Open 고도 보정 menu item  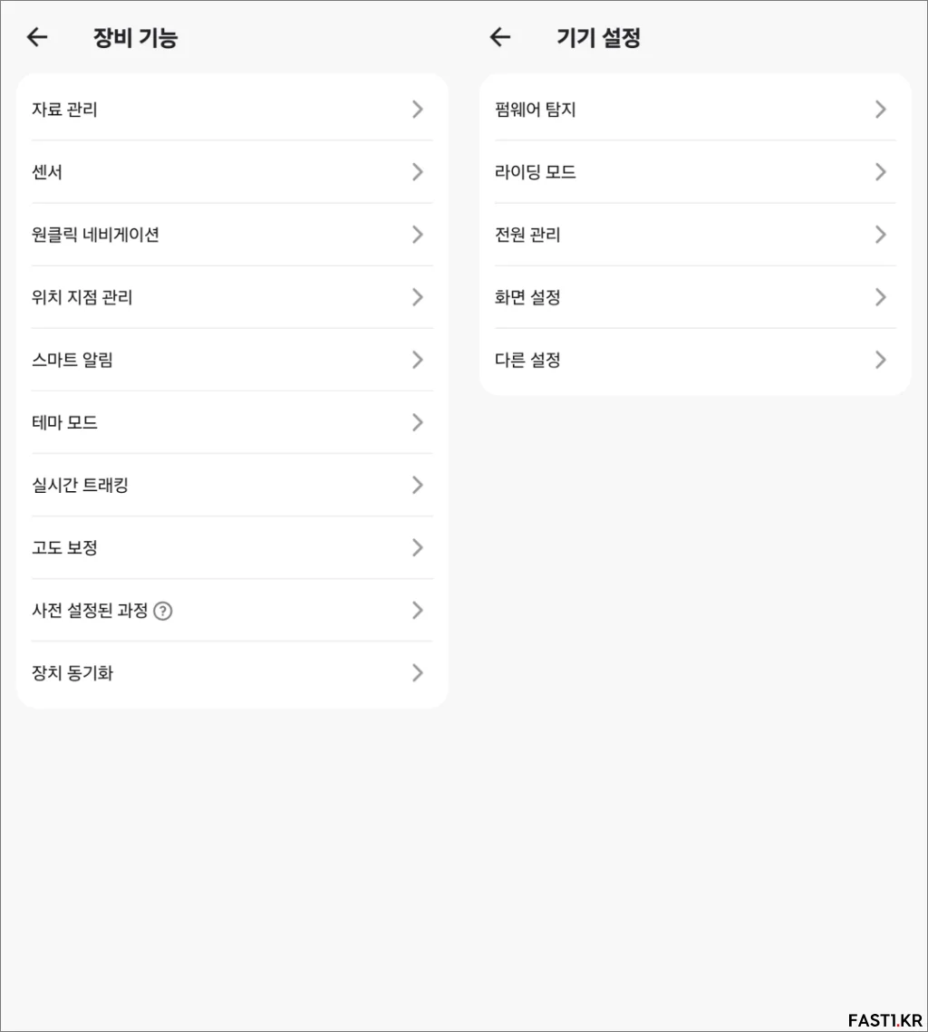pyautogui.click(x=232, y=547)
